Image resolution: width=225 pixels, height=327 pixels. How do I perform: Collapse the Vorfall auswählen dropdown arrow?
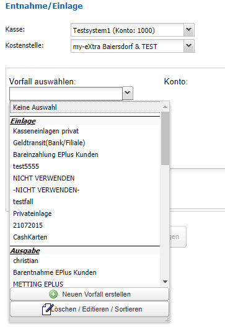pos(128,93)
